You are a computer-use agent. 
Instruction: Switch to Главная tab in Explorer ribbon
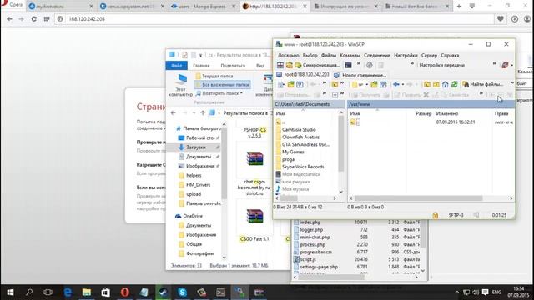click(201, 66)
